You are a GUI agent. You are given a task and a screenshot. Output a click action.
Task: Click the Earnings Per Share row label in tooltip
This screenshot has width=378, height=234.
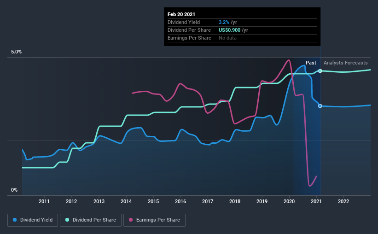pos(190,38)
